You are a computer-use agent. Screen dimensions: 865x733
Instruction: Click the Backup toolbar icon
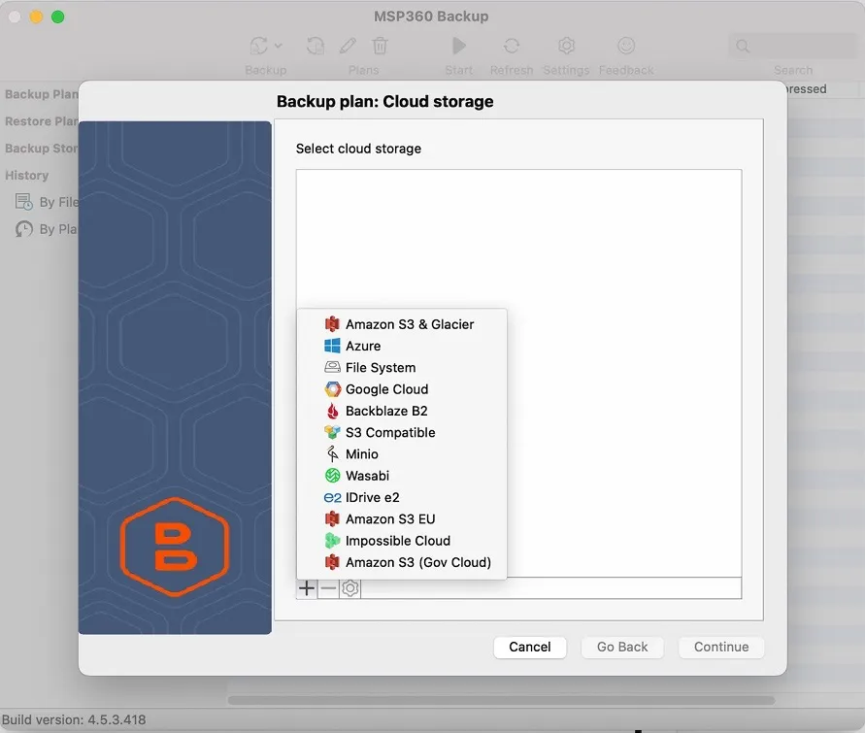[259, 46]
